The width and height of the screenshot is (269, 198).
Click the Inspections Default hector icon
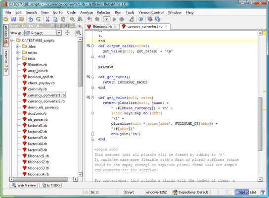[175, 193]
